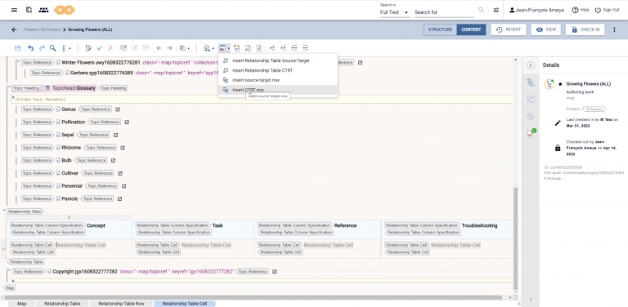Screen dimensions: 628x307
Task: Collapse the Topichead Glossary heading
Action: point(9,87)
